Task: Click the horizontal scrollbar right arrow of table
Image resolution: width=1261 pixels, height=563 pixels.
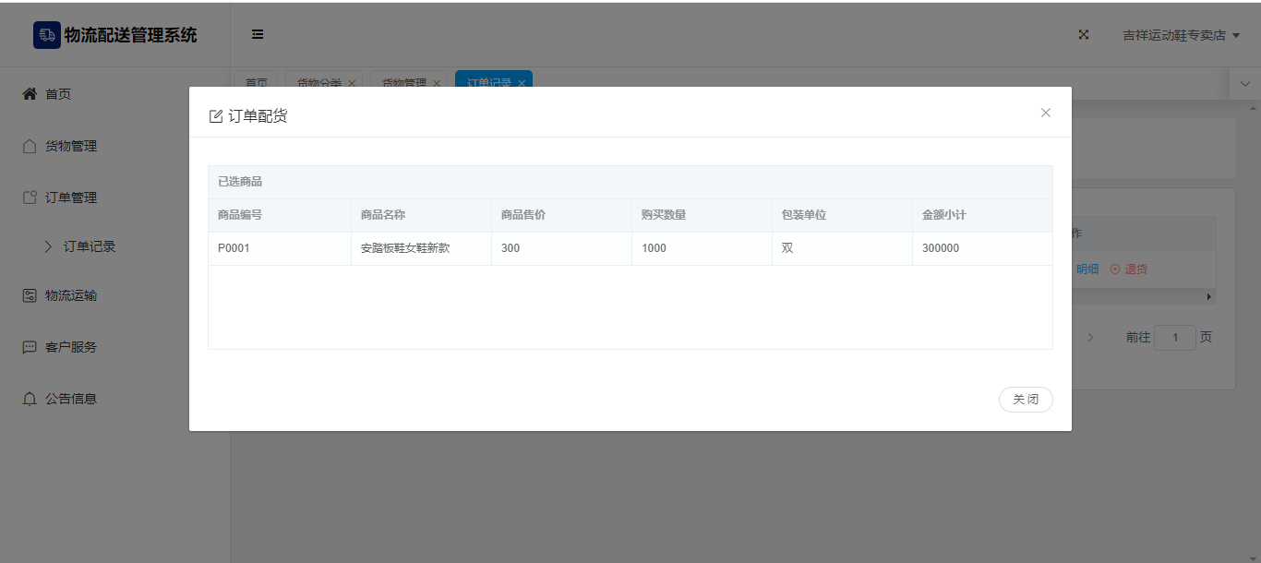Action: pyautogui.click(x=1209, y=297)
